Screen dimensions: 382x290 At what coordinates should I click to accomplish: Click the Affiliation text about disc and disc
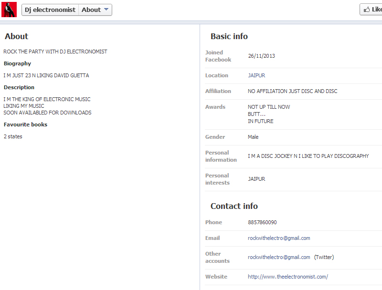(292, 91)
